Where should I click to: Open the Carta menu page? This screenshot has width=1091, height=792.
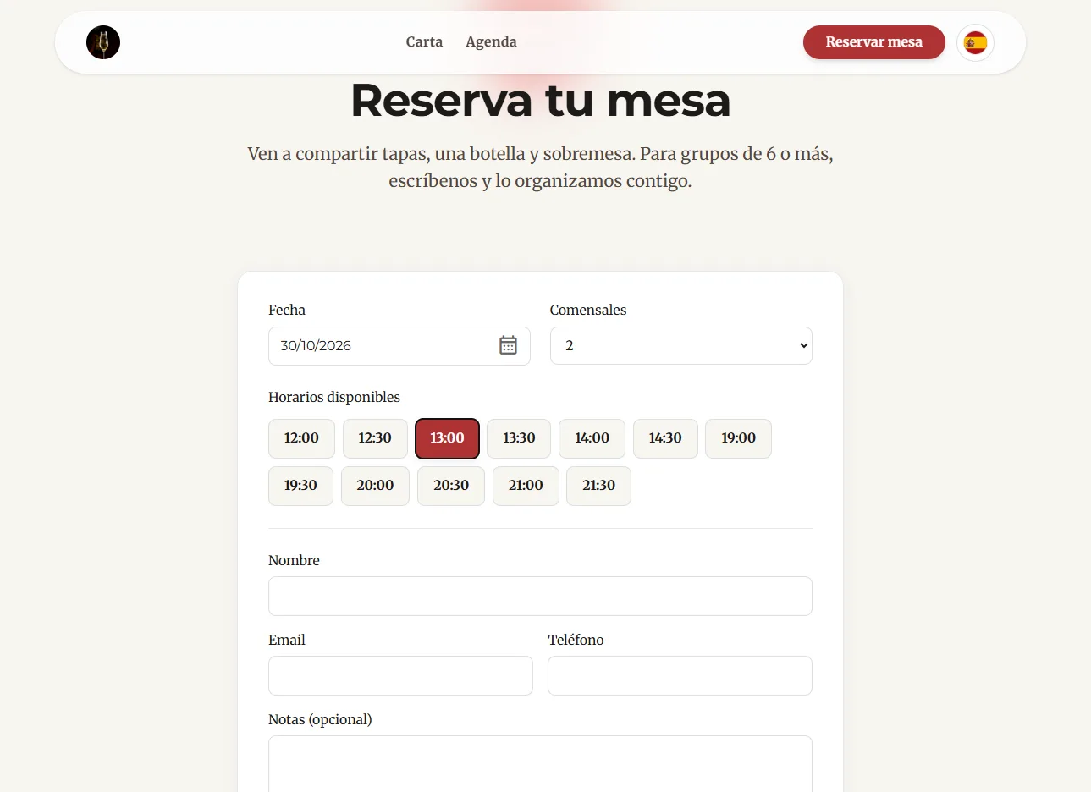[424, 41]
